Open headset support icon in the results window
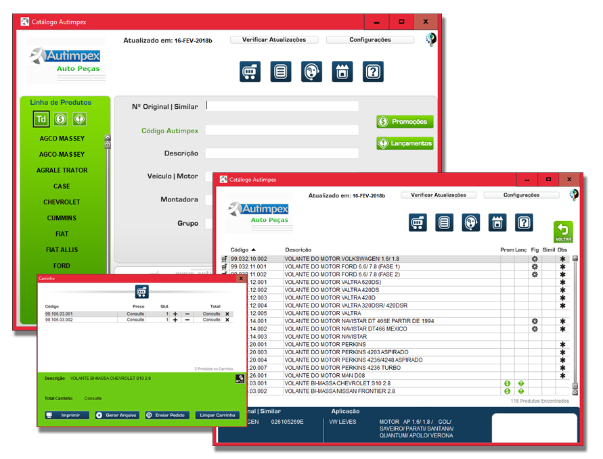 click(471, 223)
